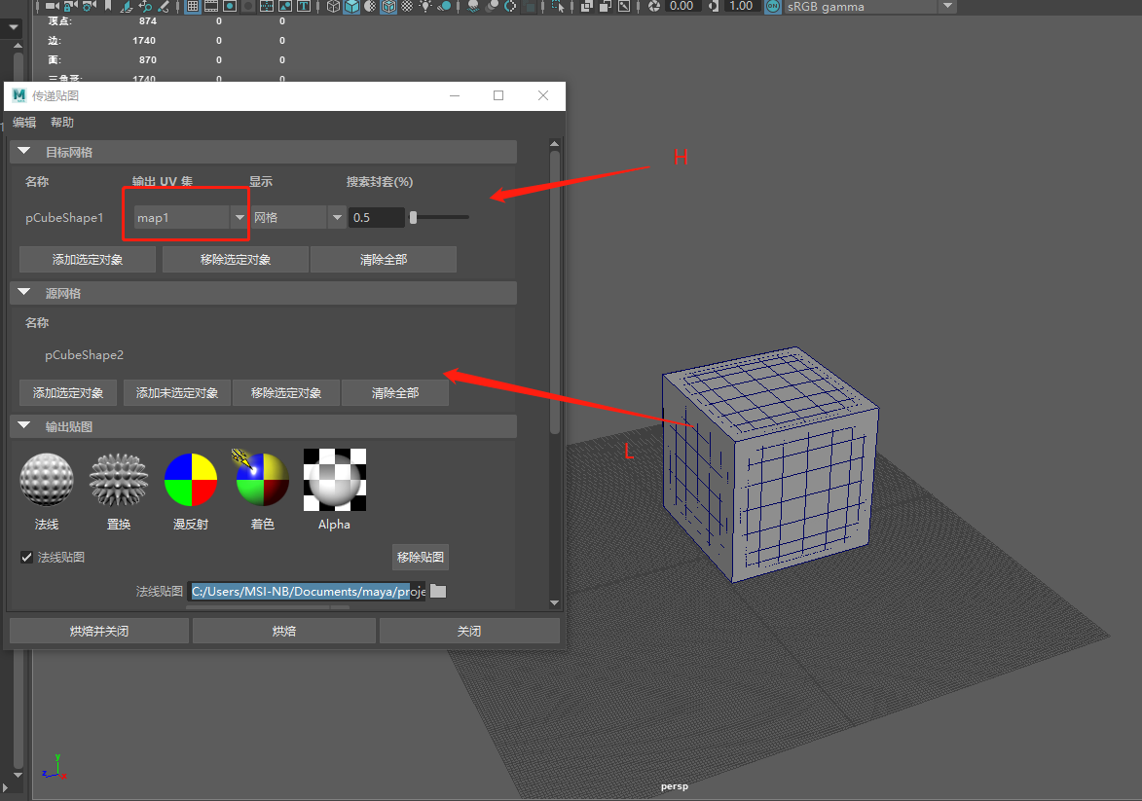Enable scene lighting with the lightbulb icon
Image resolution: width=1142 pixels, height=801 pixels.
[425, 7]
